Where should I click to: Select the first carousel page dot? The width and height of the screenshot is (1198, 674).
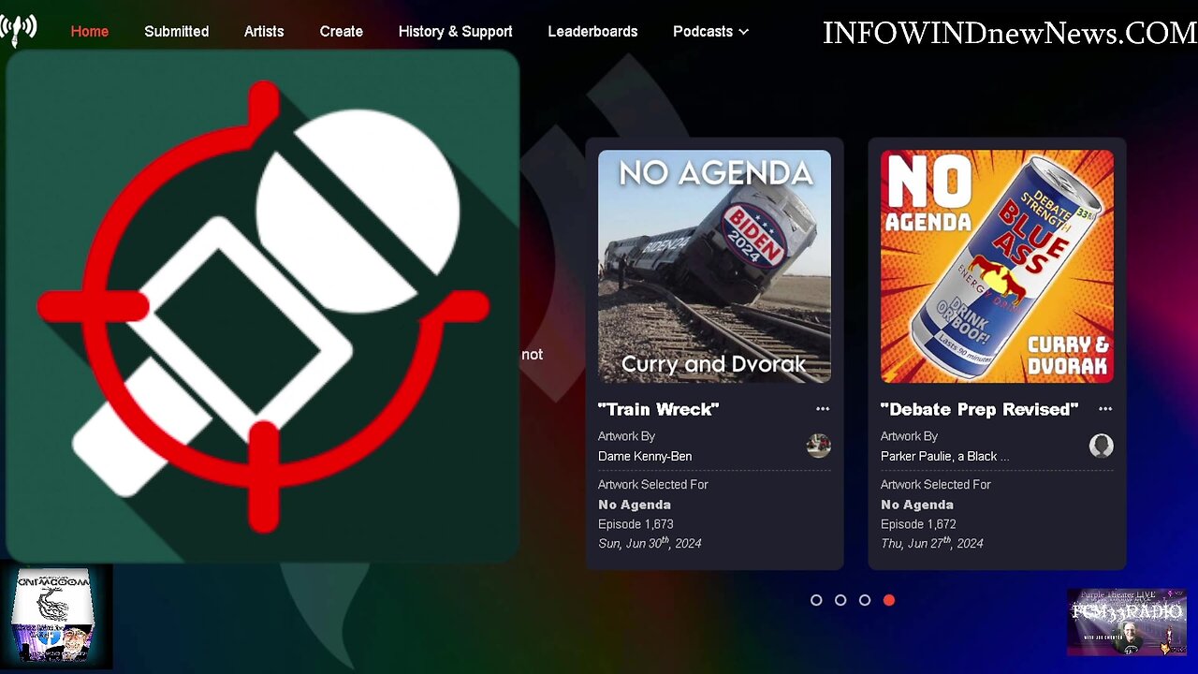[816, 600]
